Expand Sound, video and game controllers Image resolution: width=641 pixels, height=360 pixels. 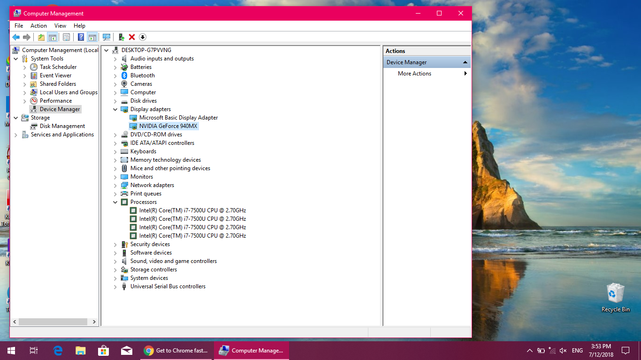[115, 261]
